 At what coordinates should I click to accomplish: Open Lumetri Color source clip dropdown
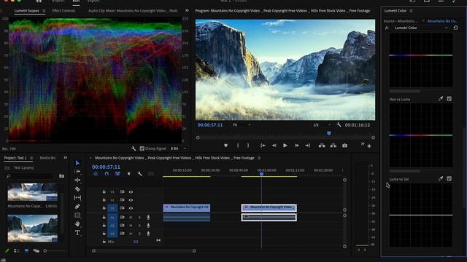coord(423,21)
